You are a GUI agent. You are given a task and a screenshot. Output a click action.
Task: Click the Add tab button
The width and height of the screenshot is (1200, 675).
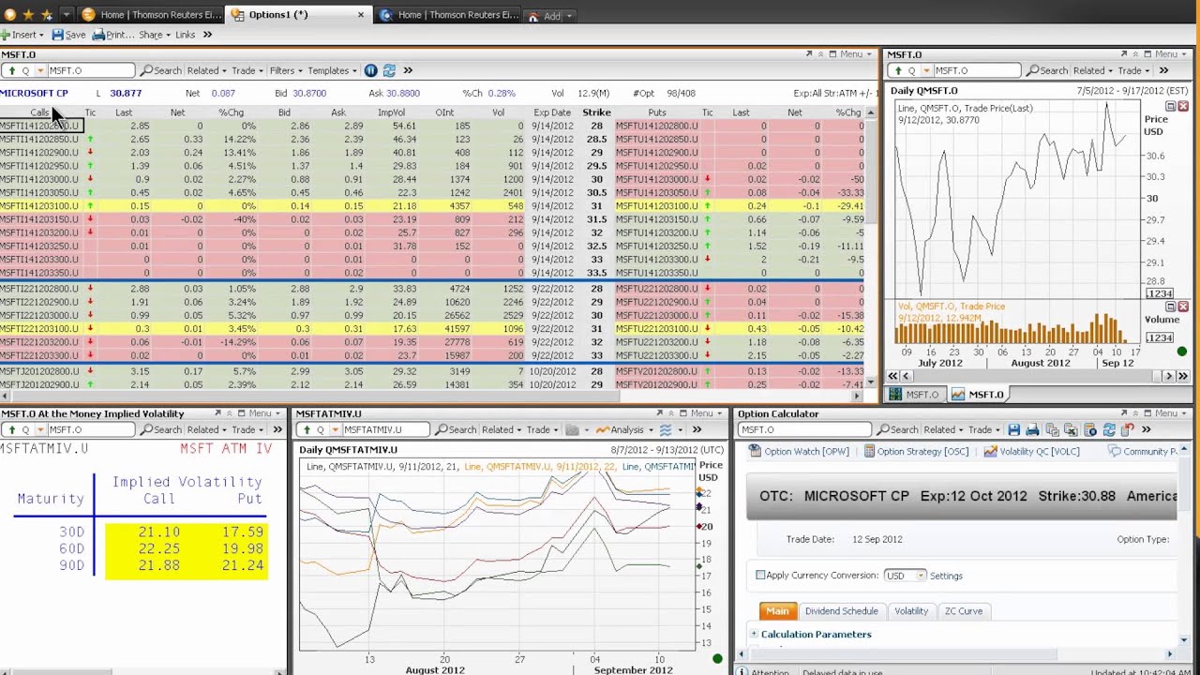(x=550, y=15)
